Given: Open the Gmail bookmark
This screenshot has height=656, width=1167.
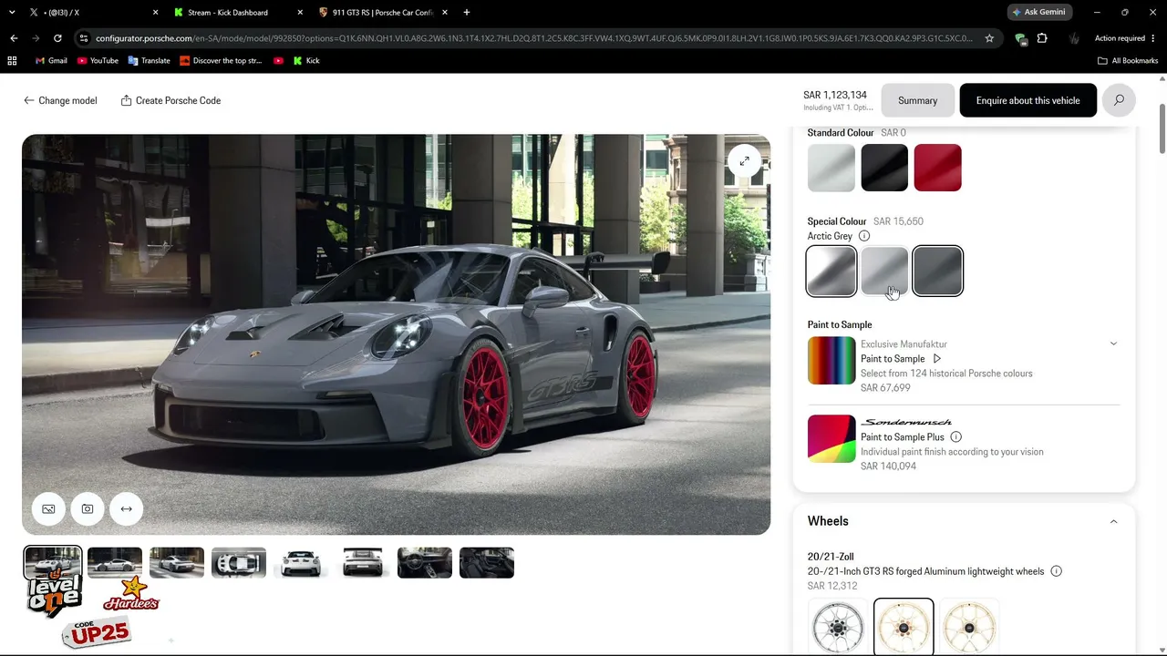Looking at the screenshot, I should coord(51,61).
